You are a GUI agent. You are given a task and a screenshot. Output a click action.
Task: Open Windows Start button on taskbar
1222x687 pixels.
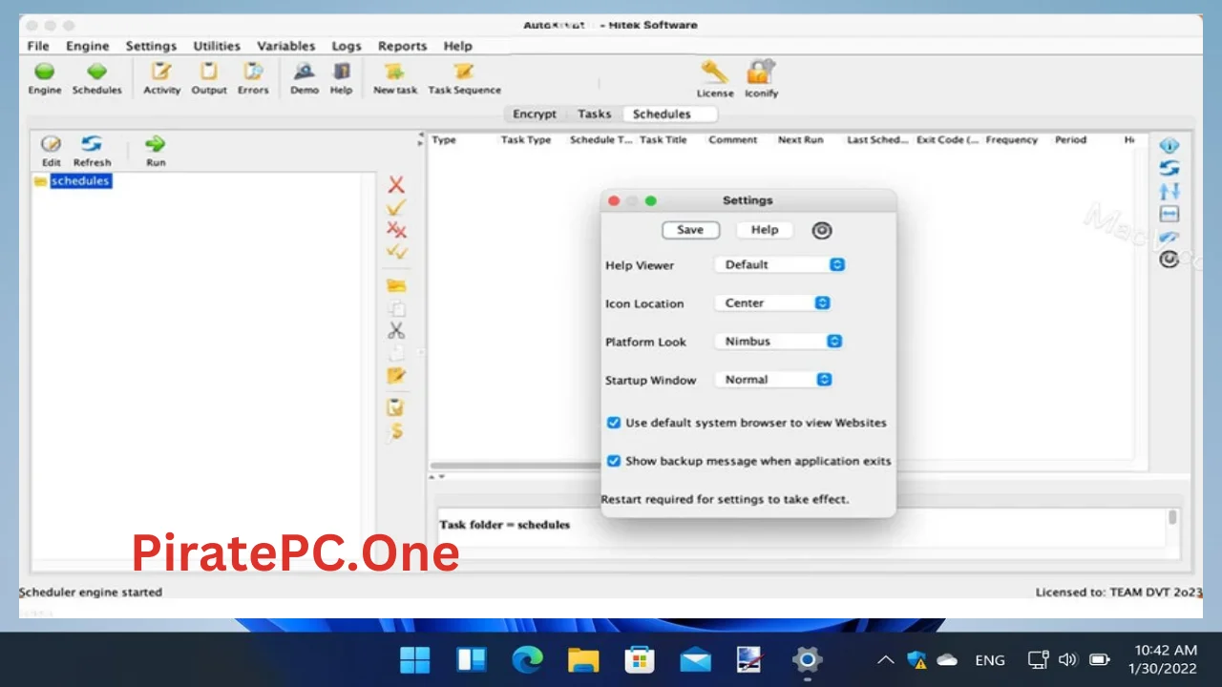coord(415,659)
